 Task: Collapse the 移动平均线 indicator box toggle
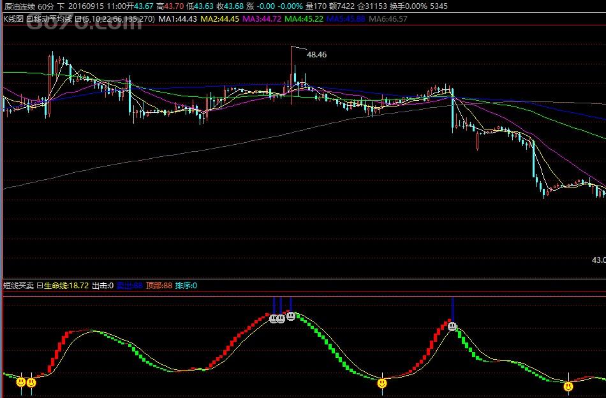(29, 18)
